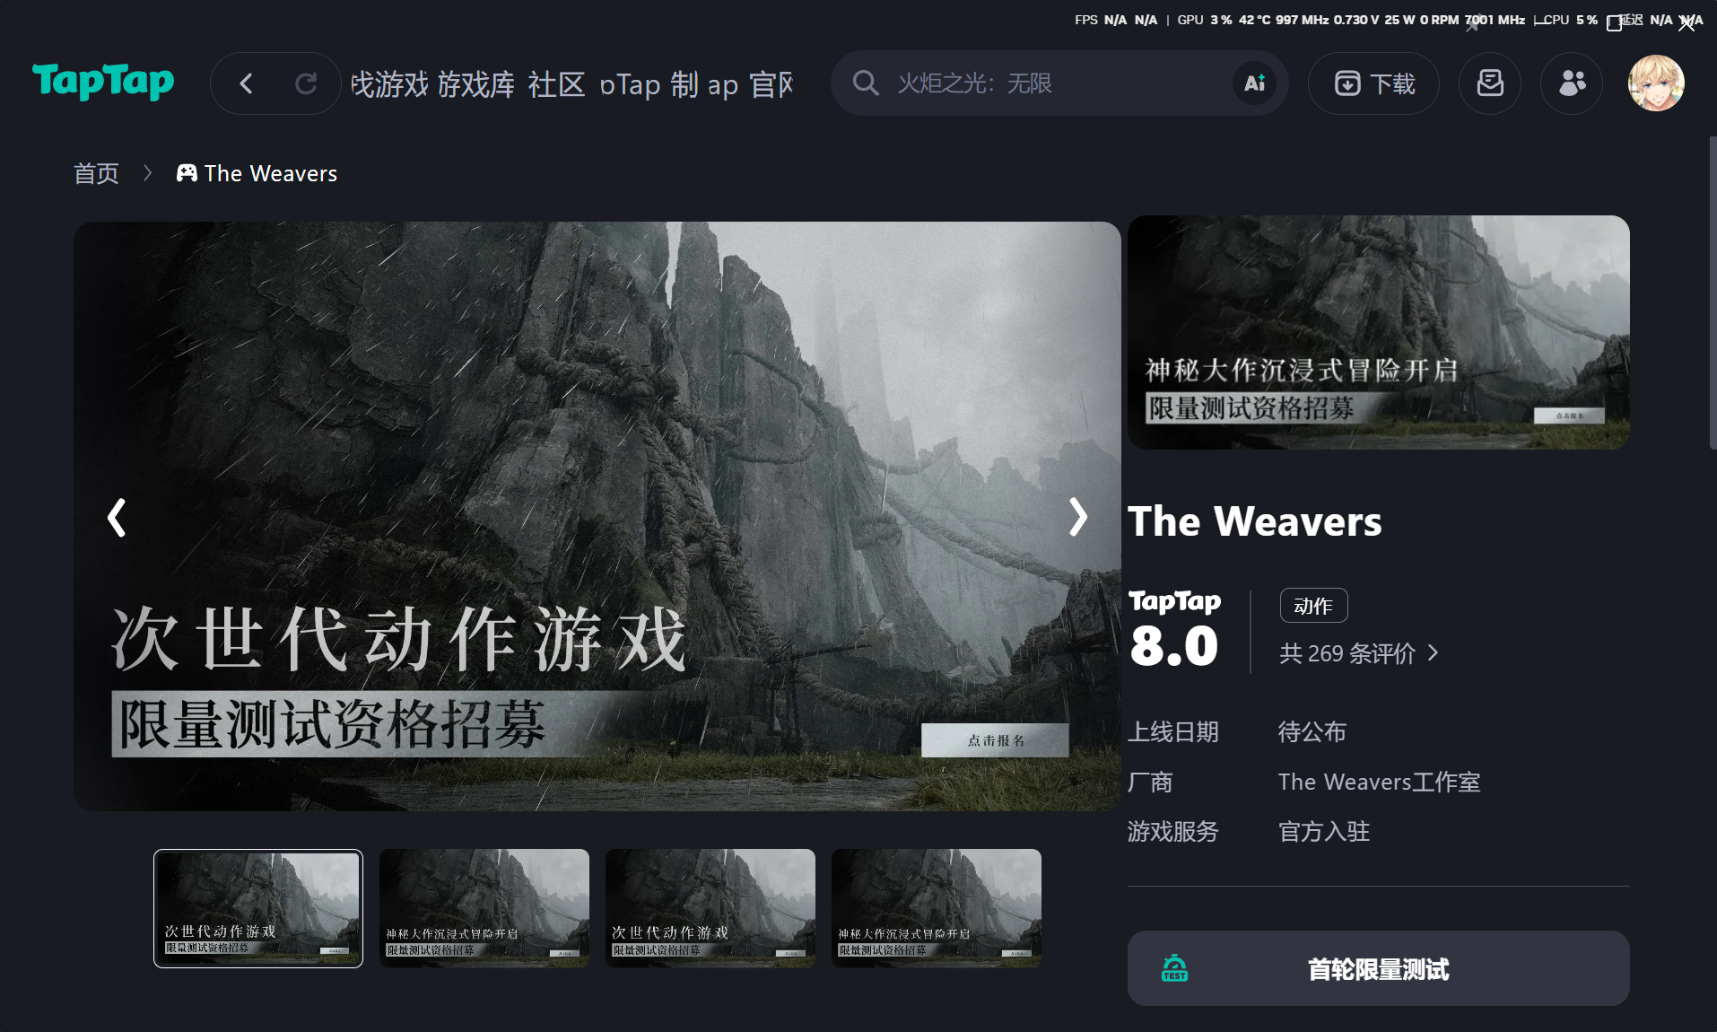The height and width of the screenshot is (1032, 1717).
Task: Click The Weavers breadcrumb text
Action: (x=271, y=173)
